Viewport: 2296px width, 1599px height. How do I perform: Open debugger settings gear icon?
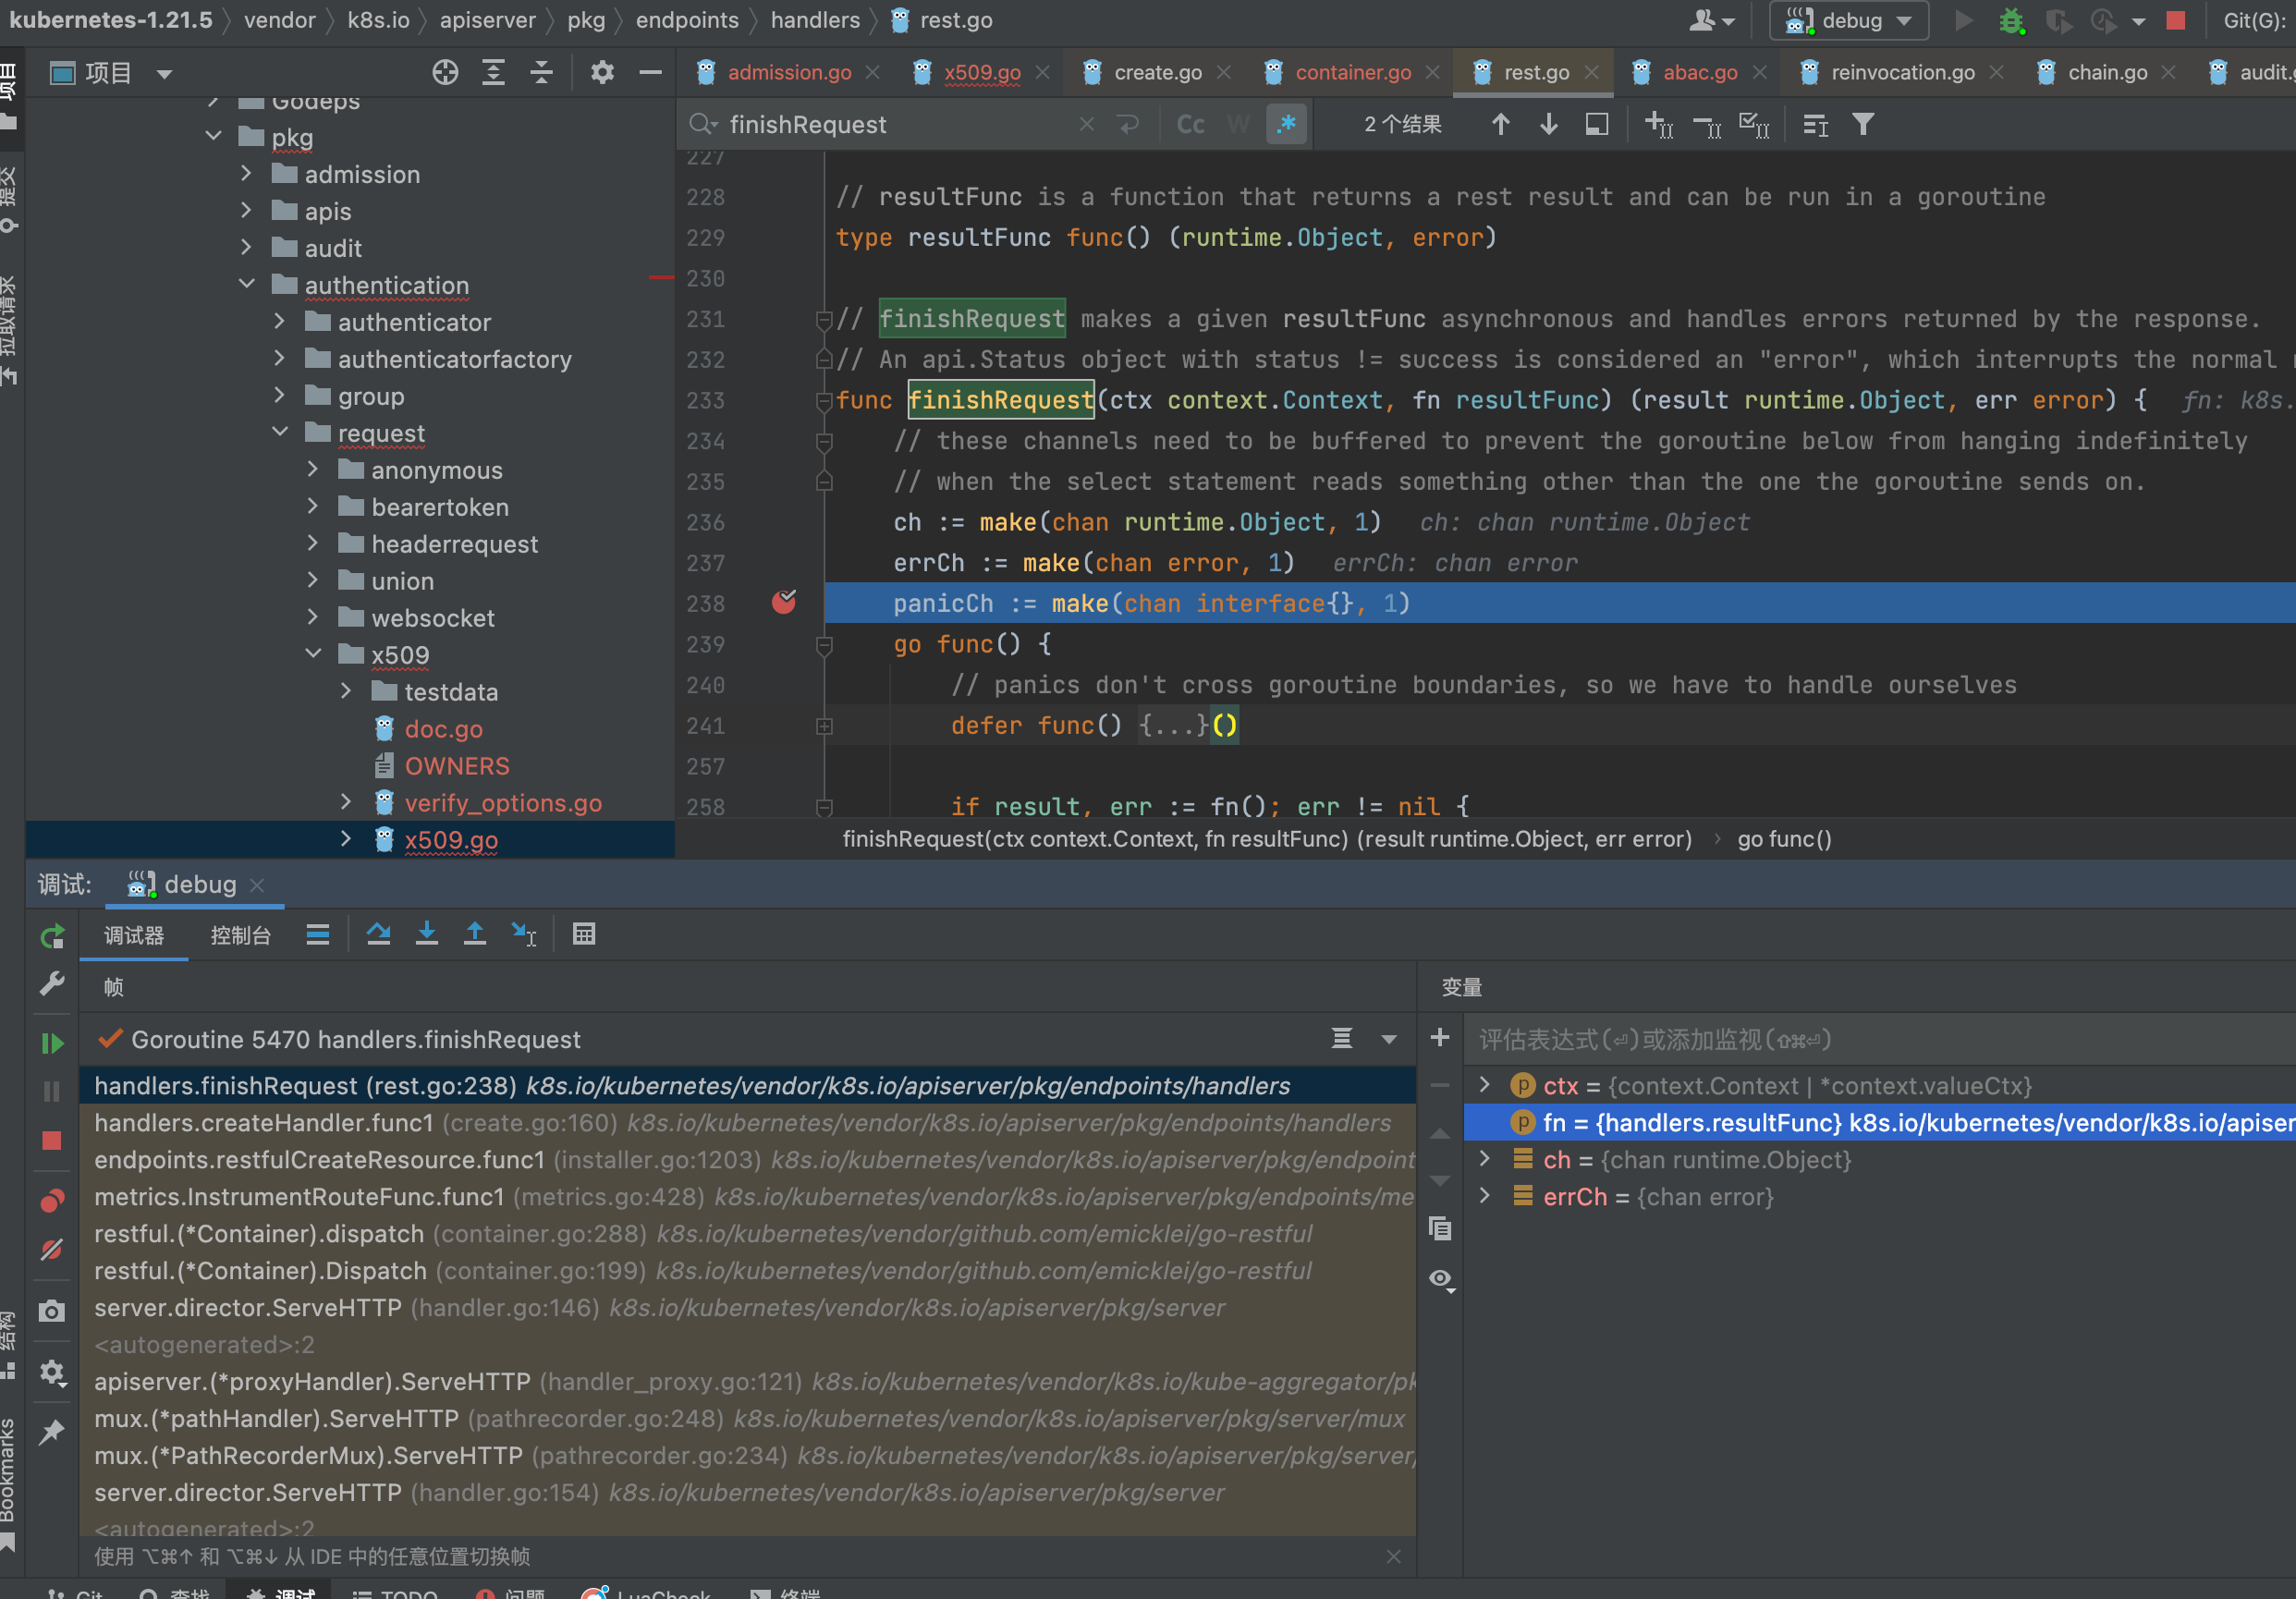click(x=52, y=1372)
